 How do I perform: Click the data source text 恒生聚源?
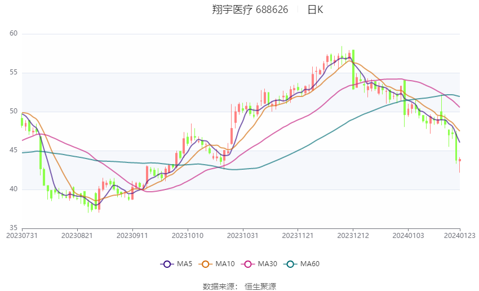click(260, 286)
